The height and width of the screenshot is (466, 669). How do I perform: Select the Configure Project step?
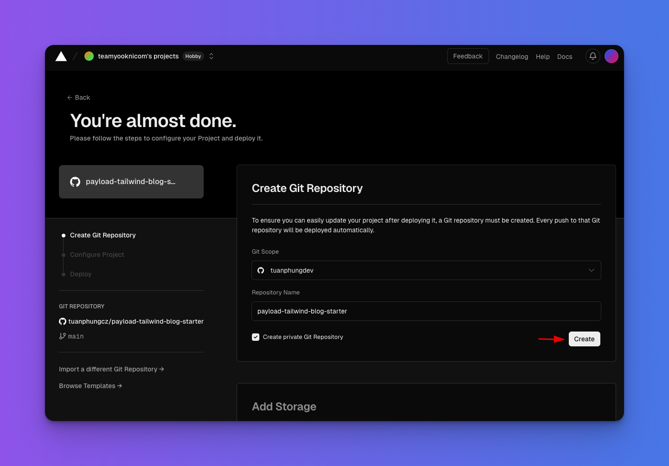97,255
